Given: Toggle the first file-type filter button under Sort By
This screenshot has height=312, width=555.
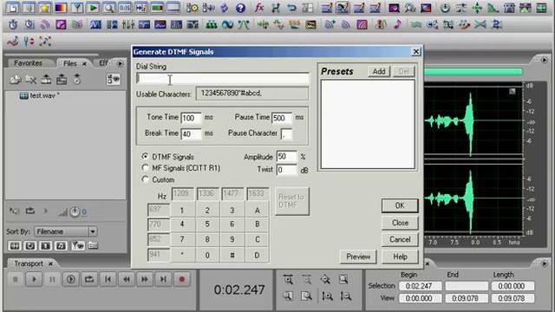Looking at the screenshot, I should pyautogui.click(x=15, y=245).
